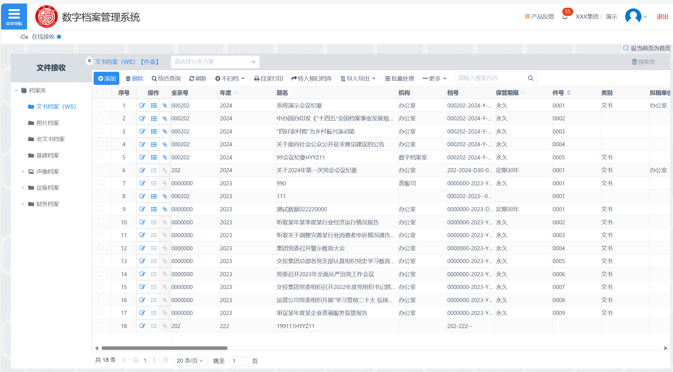The image size is (673, 372).
Task: Click the edit icon in row 1
Action: (142, 105)
